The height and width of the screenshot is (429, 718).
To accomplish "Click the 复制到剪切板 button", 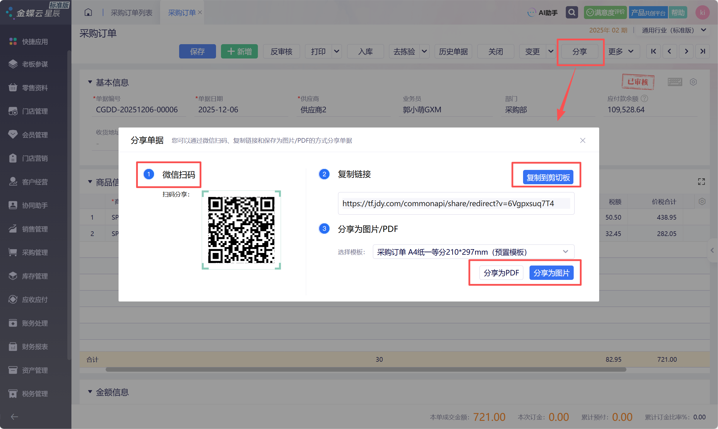I will pyautogui.click(x=548, y=177).
